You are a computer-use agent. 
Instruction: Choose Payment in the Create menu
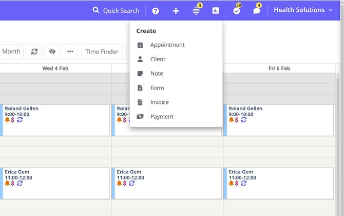tap(162, 117)
